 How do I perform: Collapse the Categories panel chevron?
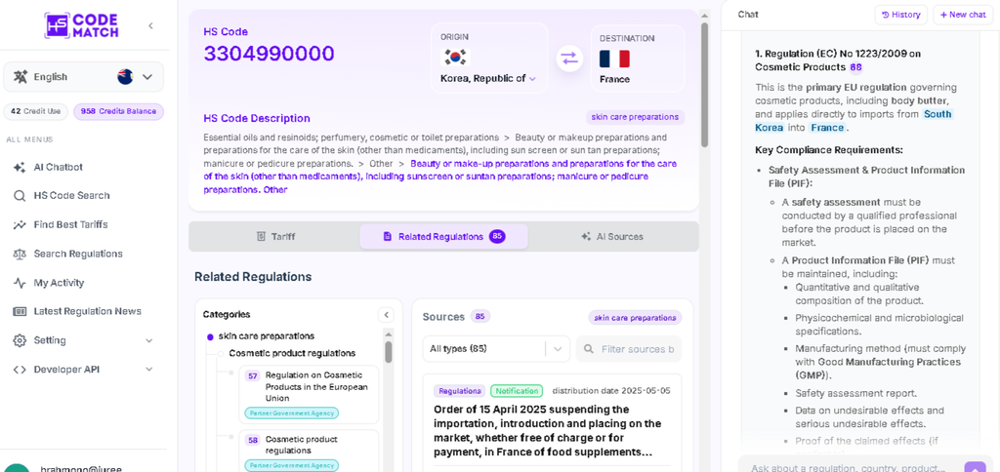point(386,315)
